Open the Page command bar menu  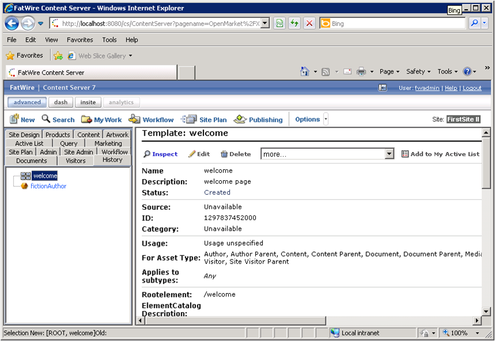(389, 72)
